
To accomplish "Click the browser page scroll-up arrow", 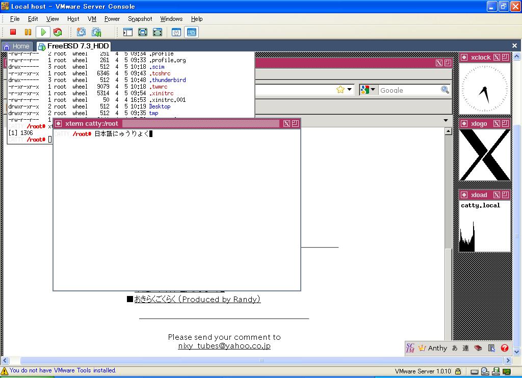I will pos(448,131).
